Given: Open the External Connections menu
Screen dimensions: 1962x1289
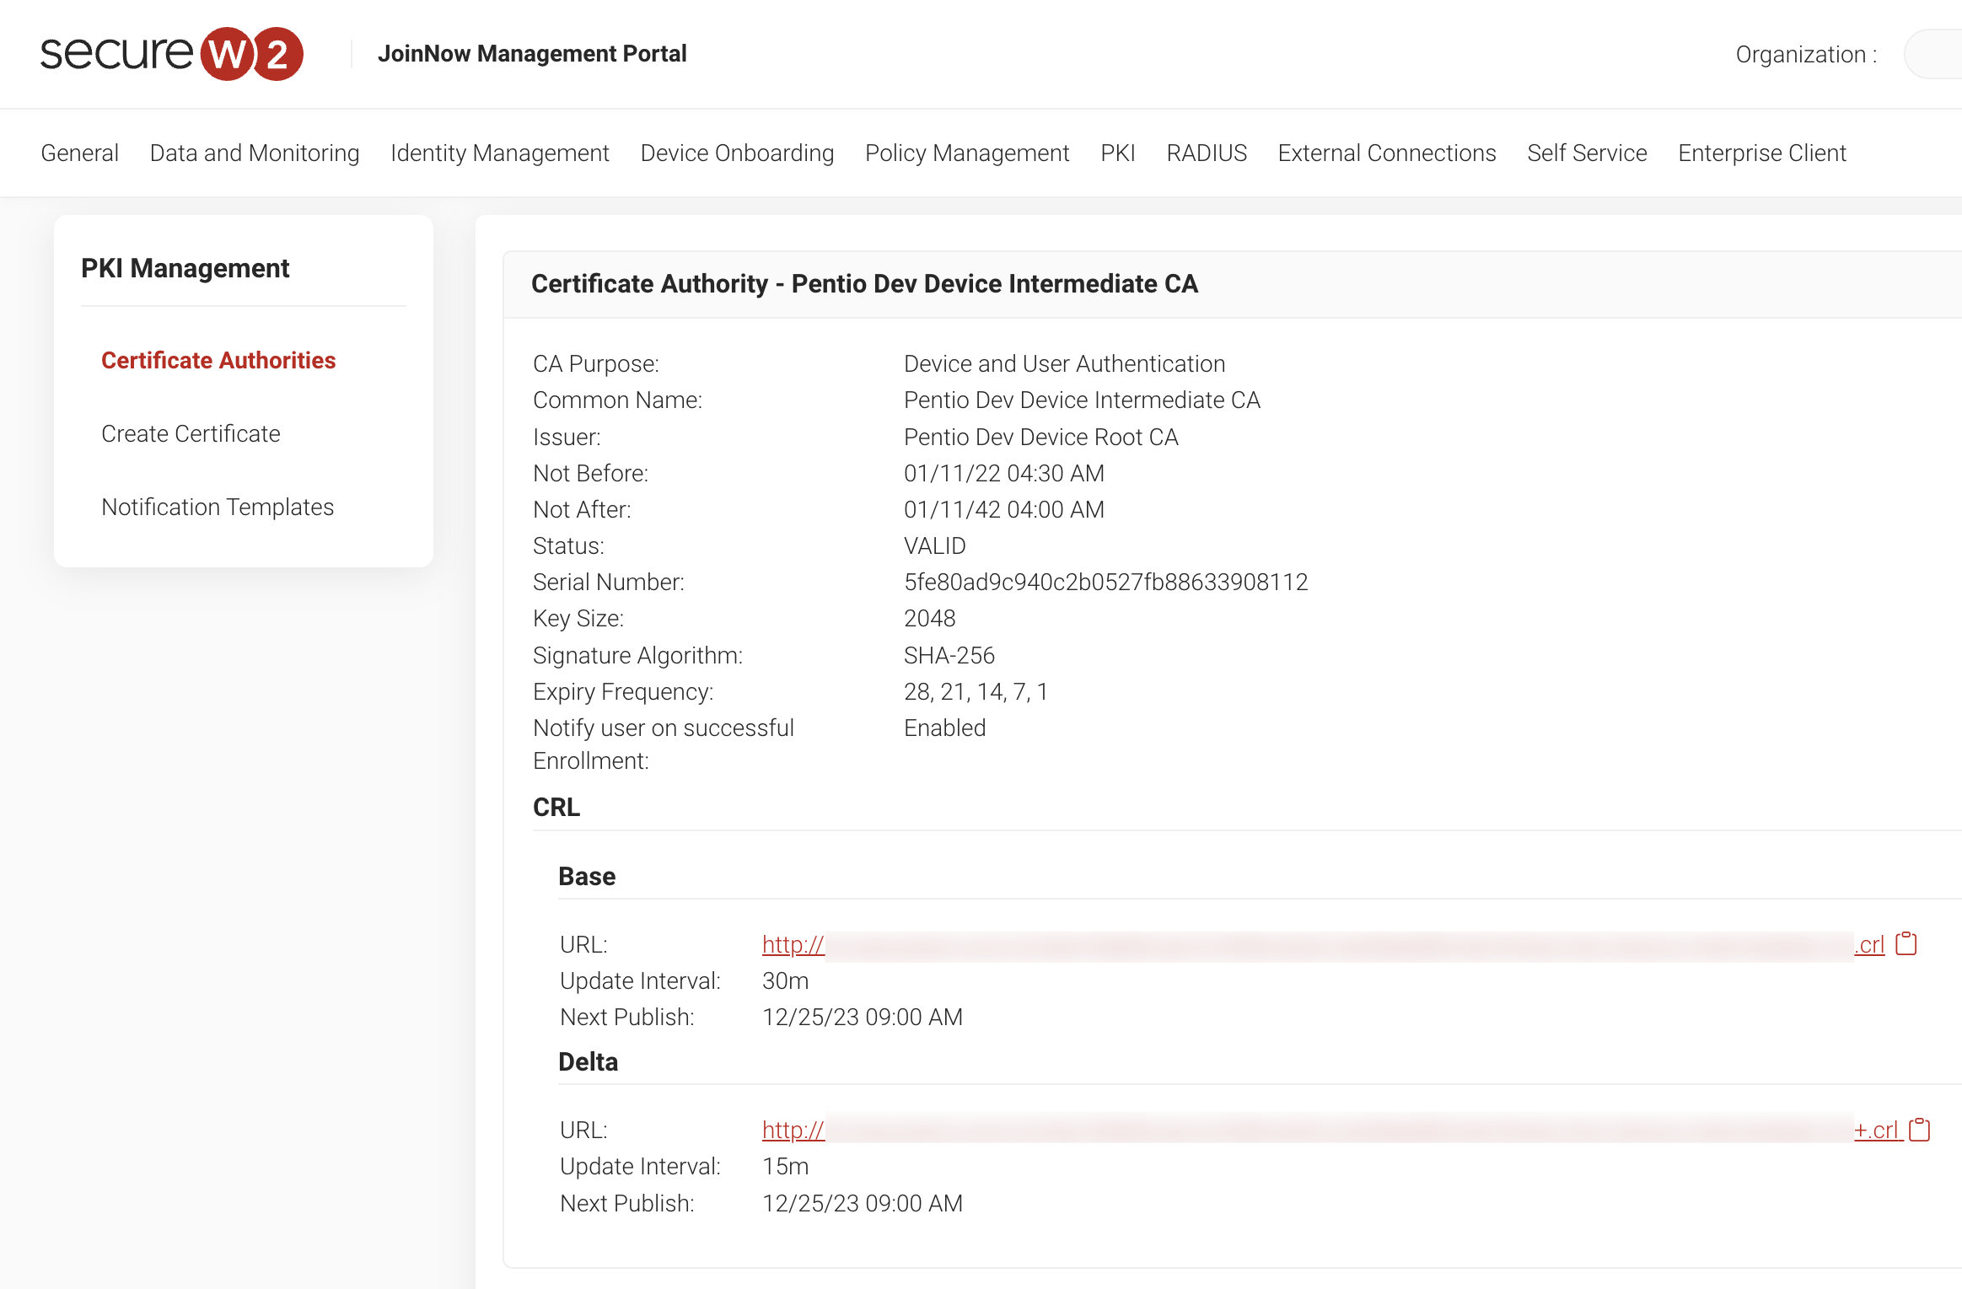Looking at the screenshot, I should pos(1387,153).
